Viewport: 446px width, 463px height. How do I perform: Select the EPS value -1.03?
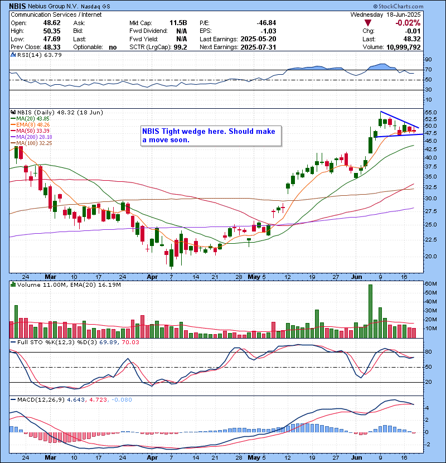pos(268,31)
